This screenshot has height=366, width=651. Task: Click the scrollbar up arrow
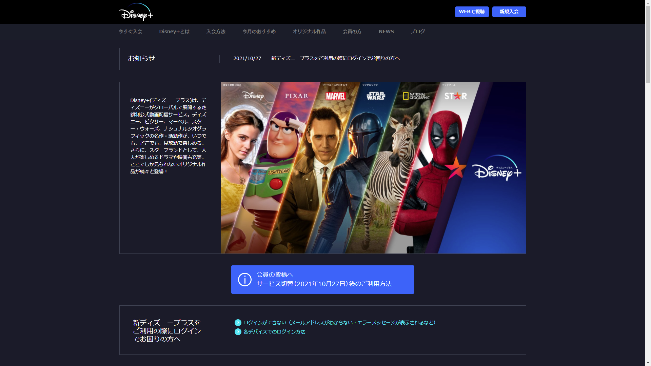click(x=648, y=2)
